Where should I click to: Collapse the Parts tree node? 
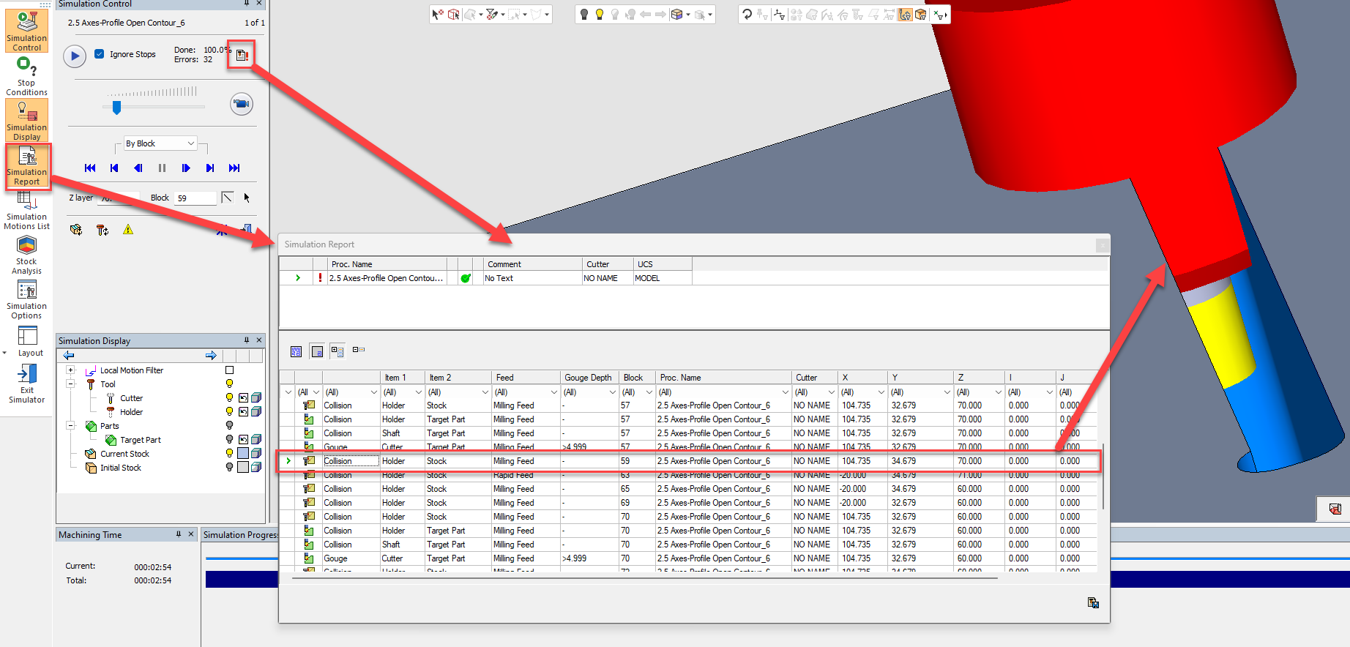71,426
